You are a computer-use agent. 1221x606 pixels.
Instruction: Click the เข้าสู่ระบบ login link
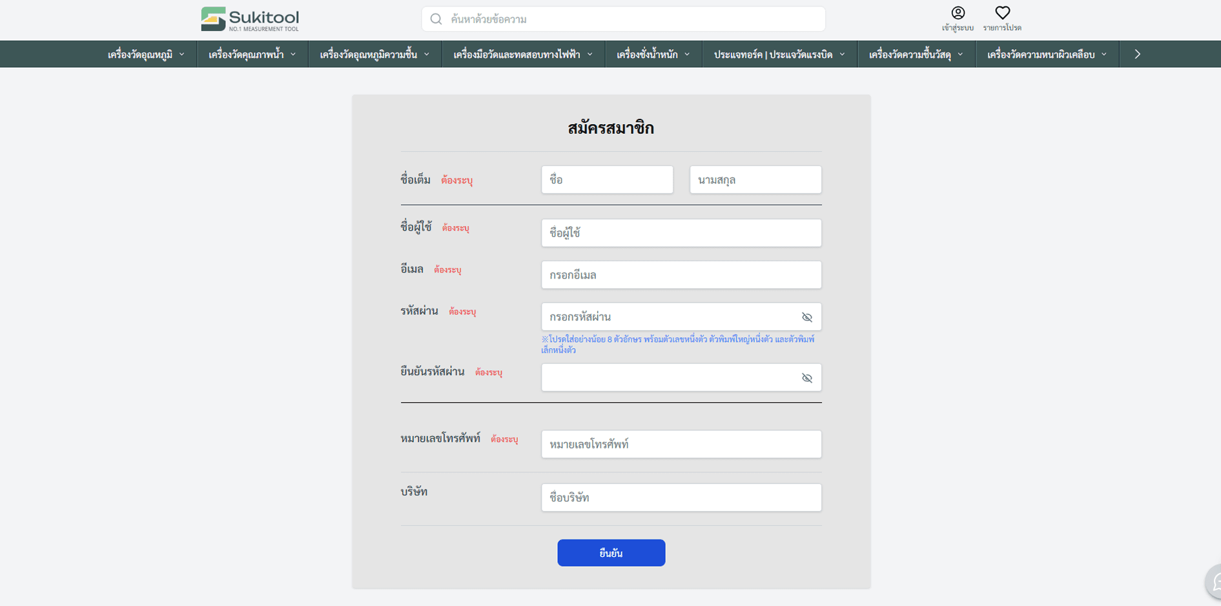tap(958, 28)
